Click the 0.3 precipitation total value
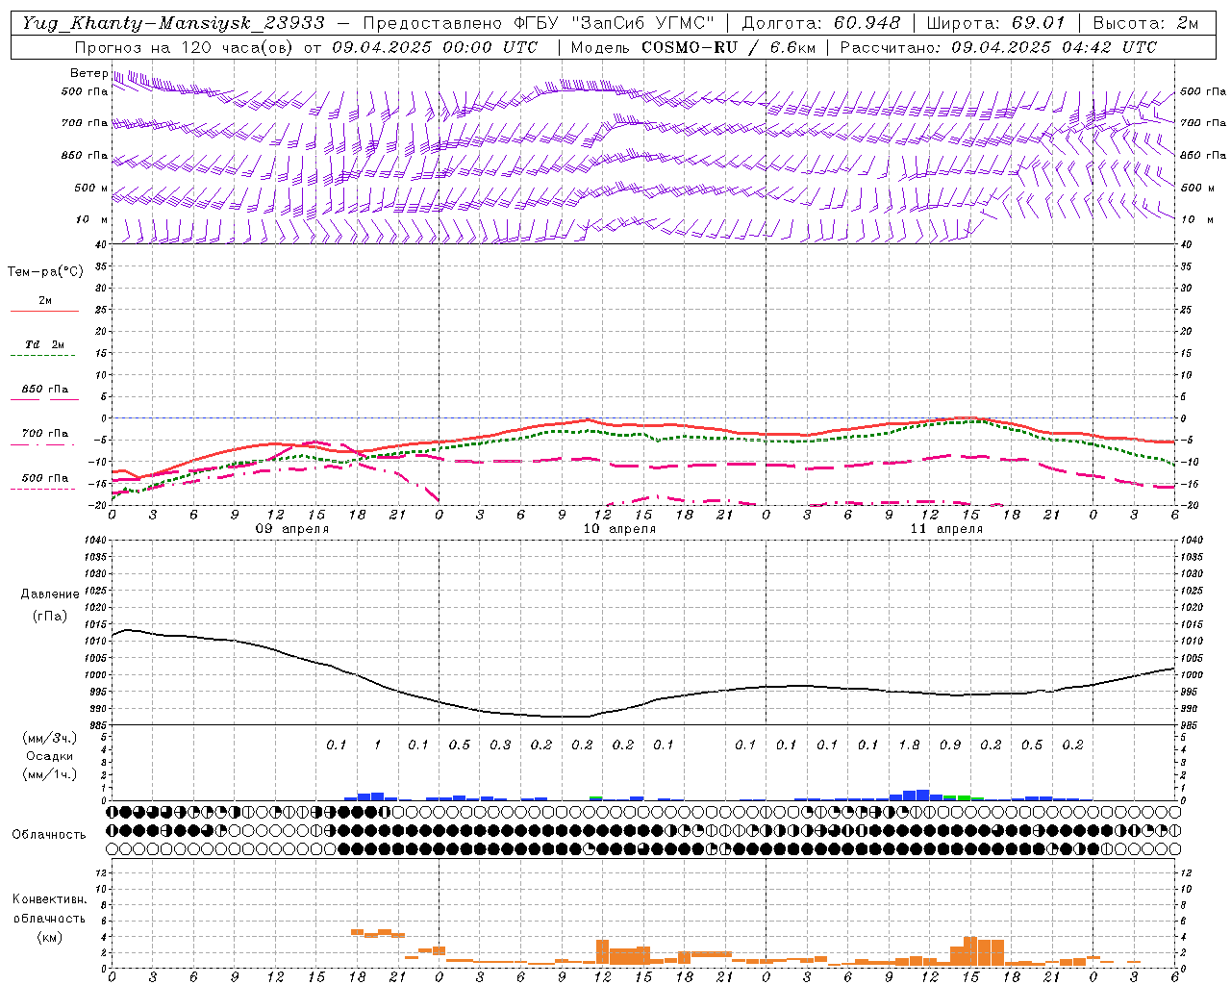 pos(500,745)
